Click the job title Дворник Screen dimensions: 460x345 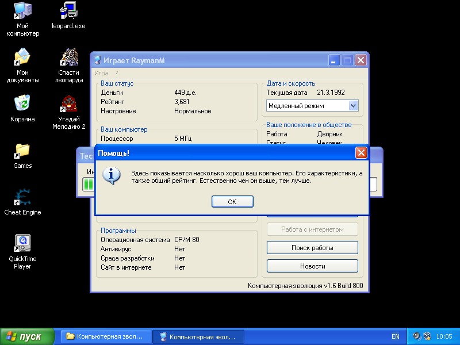tap(329, 134)
